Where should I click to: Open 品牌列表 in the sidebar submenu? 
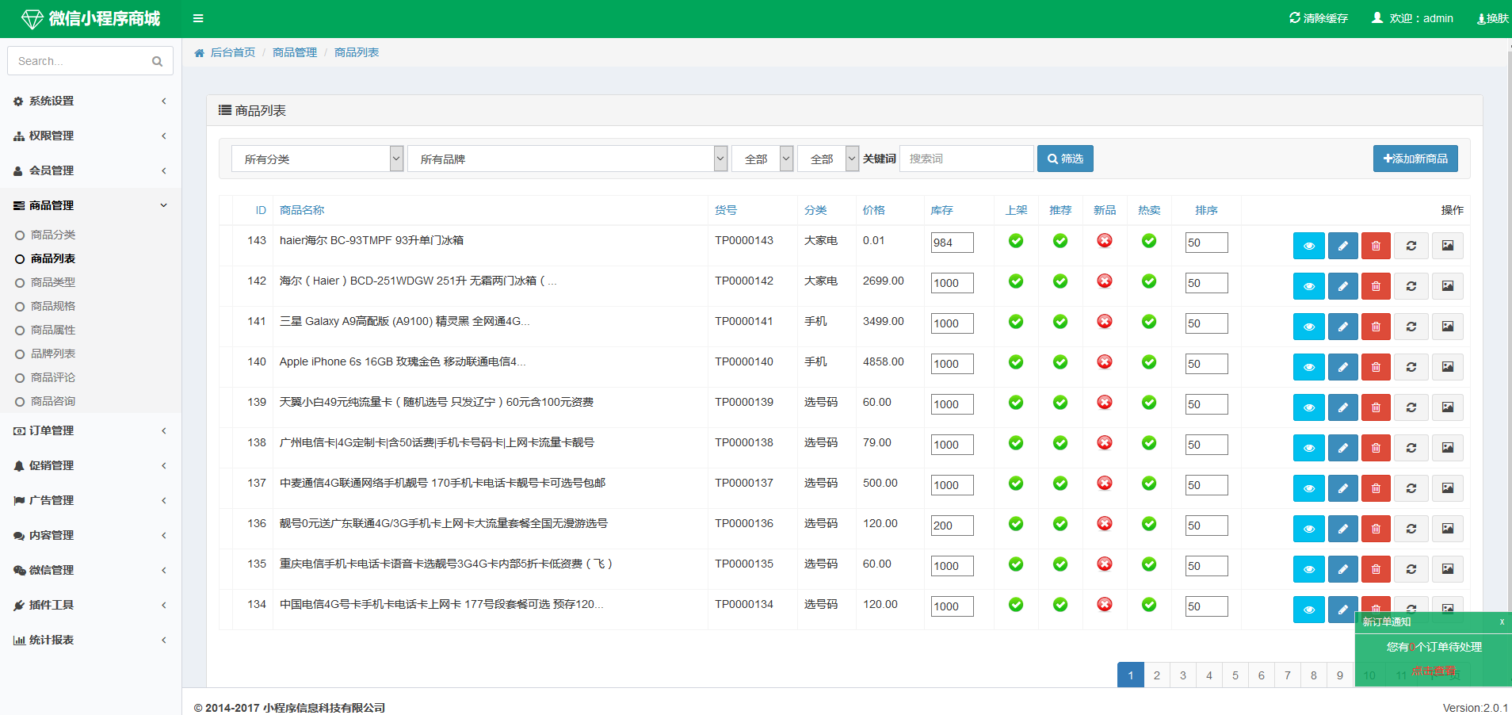pos(53,354)
